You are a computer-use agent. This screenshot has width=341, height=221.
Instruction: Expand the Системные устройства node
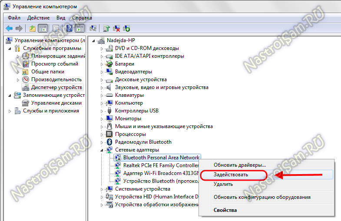pos(102,189)
